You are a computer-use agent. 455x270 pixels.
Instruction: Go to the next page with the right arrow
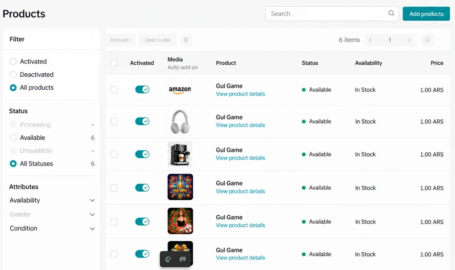409,40
